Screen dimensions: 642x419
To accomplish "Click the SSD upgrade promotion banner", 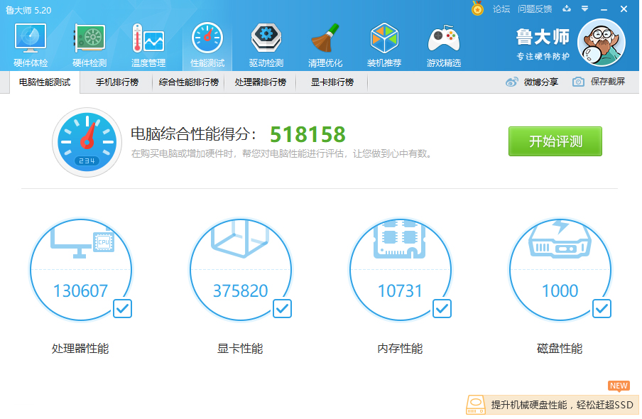I will point(553,405).
